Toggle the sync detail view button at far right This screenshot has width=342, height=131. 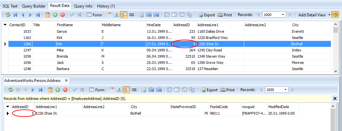[335, 15]
